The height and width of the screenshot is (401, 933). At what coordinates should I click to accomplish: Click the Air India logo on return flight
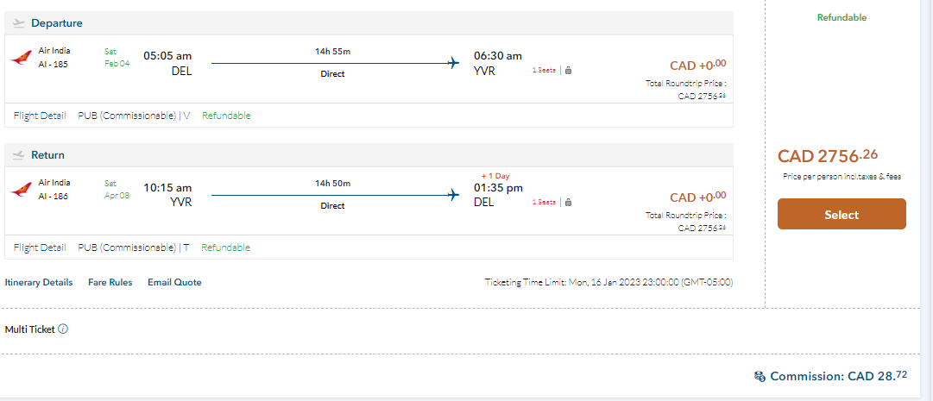21,190
